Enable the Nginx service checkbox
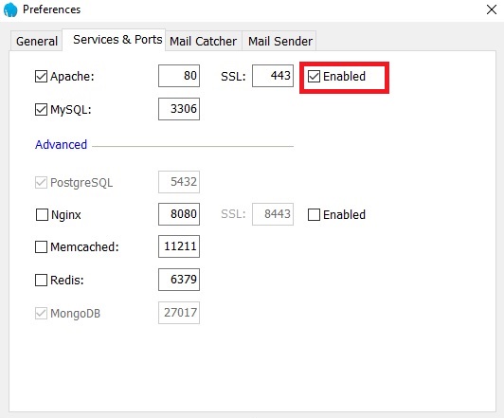Image resolution: width=504 pixels, height=418 pixels. 42,215
